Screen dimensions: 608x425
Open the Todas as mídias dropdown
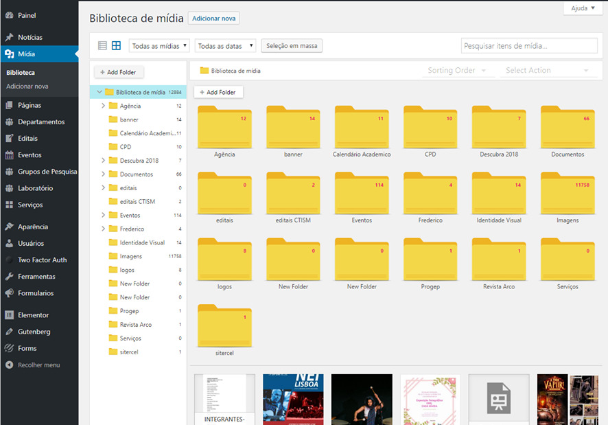coord(159,46)
